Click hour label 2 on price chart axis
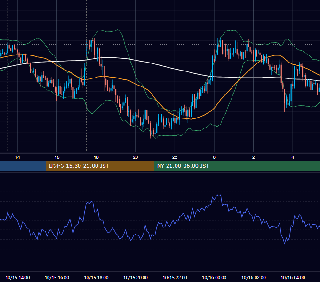The width and height of the screenshot is (320, 282). (254, 157)
